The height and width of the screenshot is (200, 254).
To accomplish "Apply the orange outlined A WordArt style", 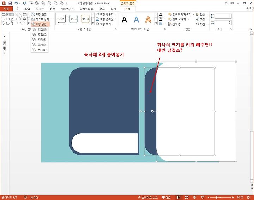I will [x=148, y=20].
